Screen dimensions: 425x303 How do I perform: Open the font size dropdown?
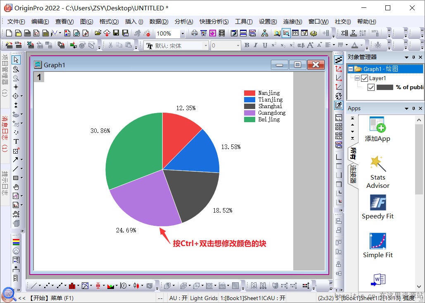point(238,45)
